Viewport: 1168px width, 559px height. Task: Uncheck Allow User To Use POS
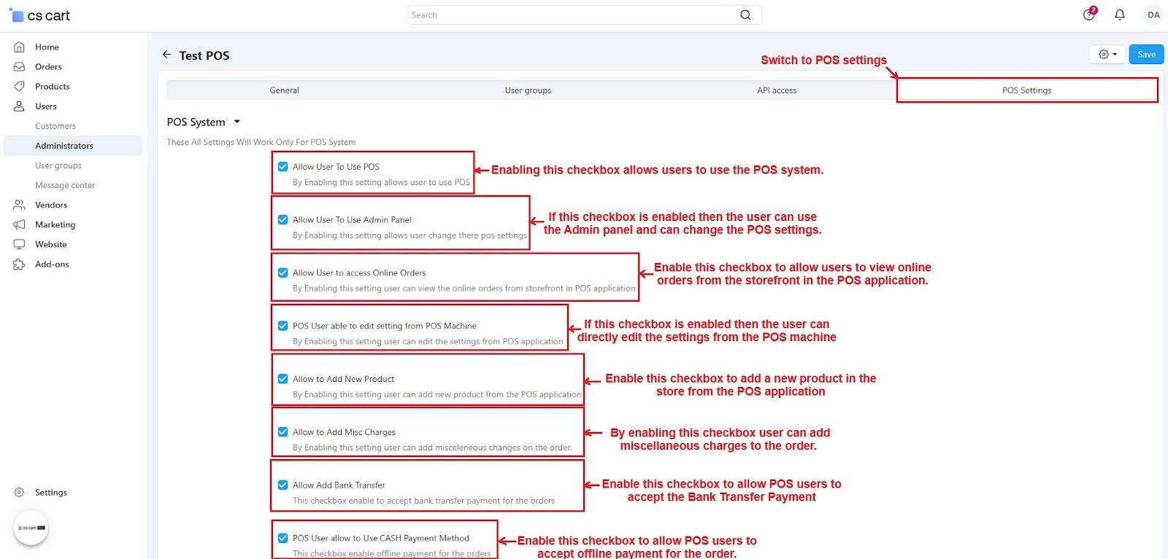(x=283, y=166)
